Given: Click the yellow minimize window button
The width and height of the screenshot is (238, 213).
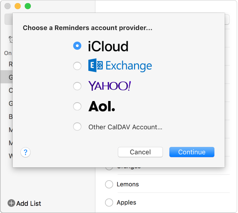Looking at the screenshot, I should pos(18,6).
